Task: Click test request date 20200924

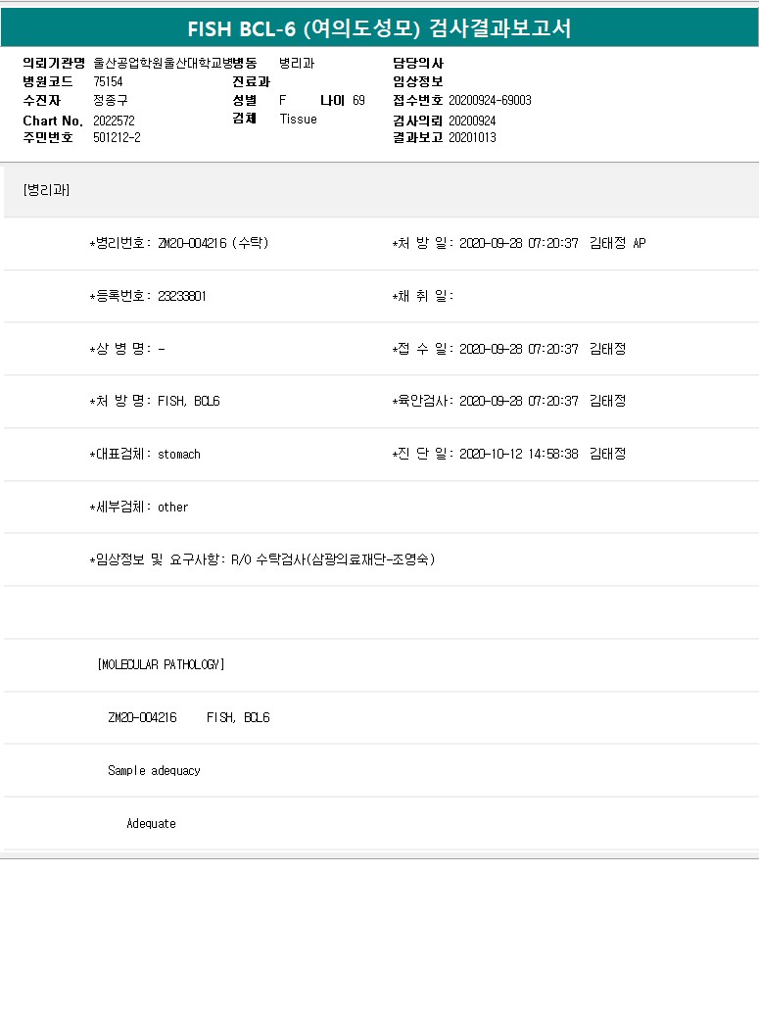Action: click(x=472, y=121)
